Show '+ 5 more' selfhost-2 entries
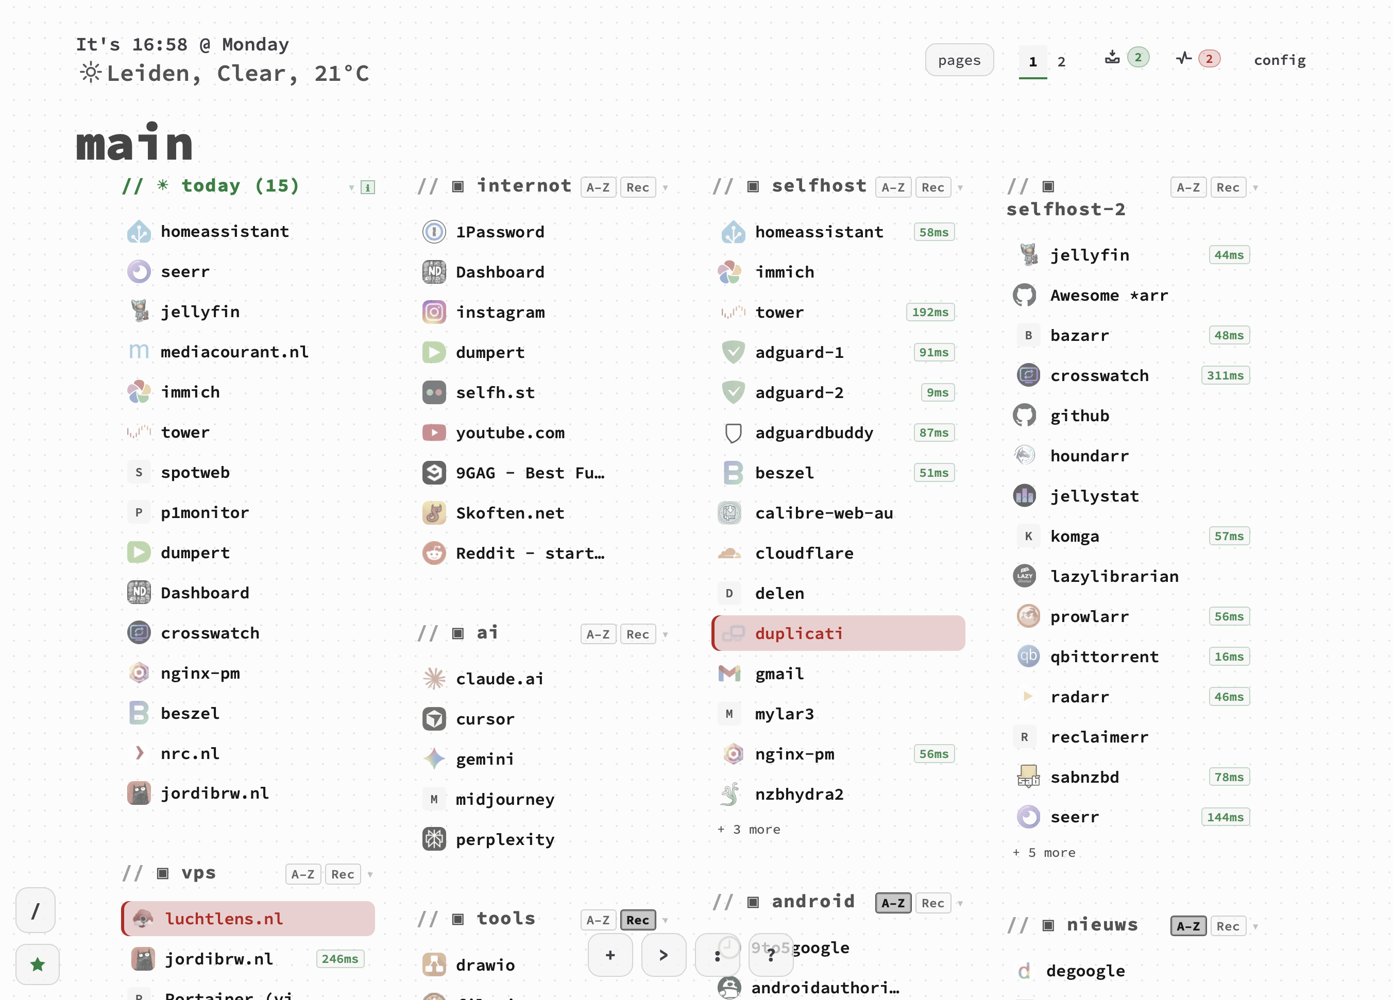The height and width of the screenshot is (1000, 1393). tap(1044, 853)
